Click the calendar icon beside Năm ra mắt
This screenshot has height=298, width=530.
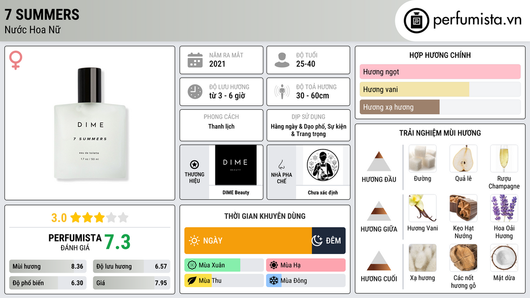coord(195,60)
